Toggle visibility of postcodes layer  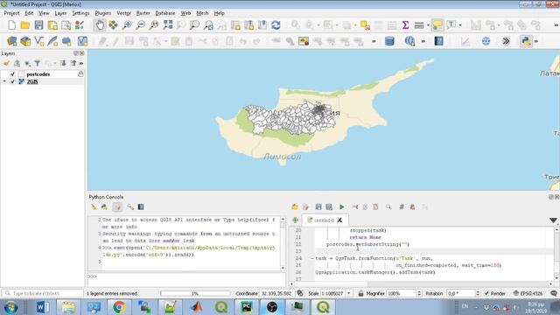(x=12, y=73)
